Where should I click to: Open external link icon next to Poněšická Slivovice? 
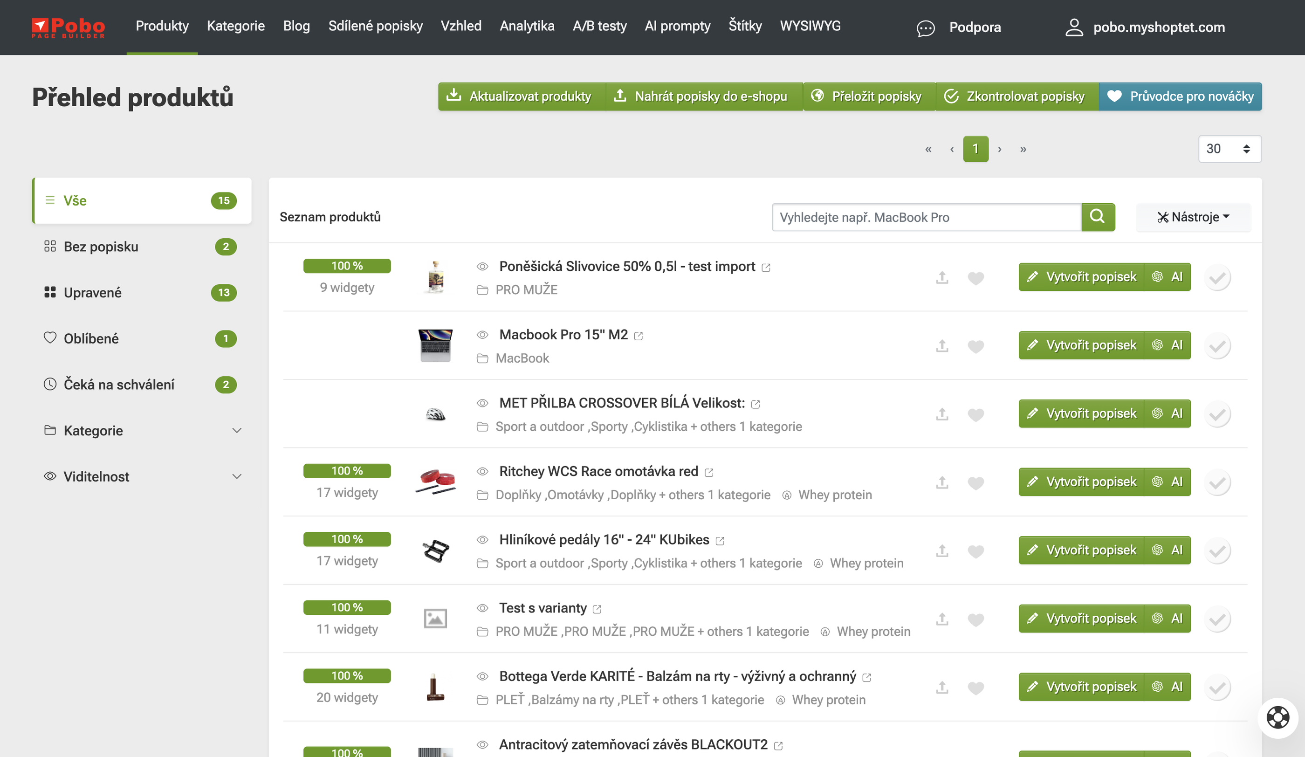tap(766, 268)
